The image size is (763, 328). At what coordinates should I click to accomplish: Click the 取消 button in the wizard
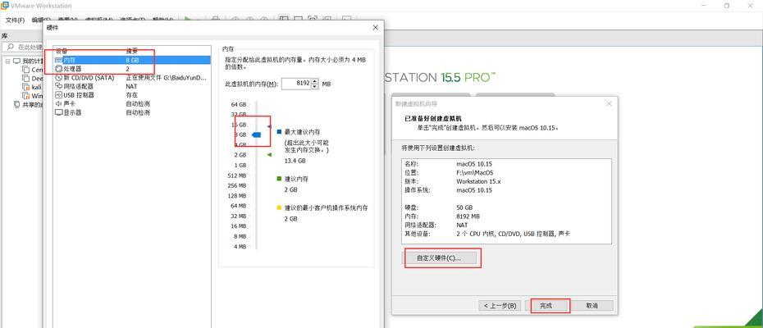coord(592,306)
